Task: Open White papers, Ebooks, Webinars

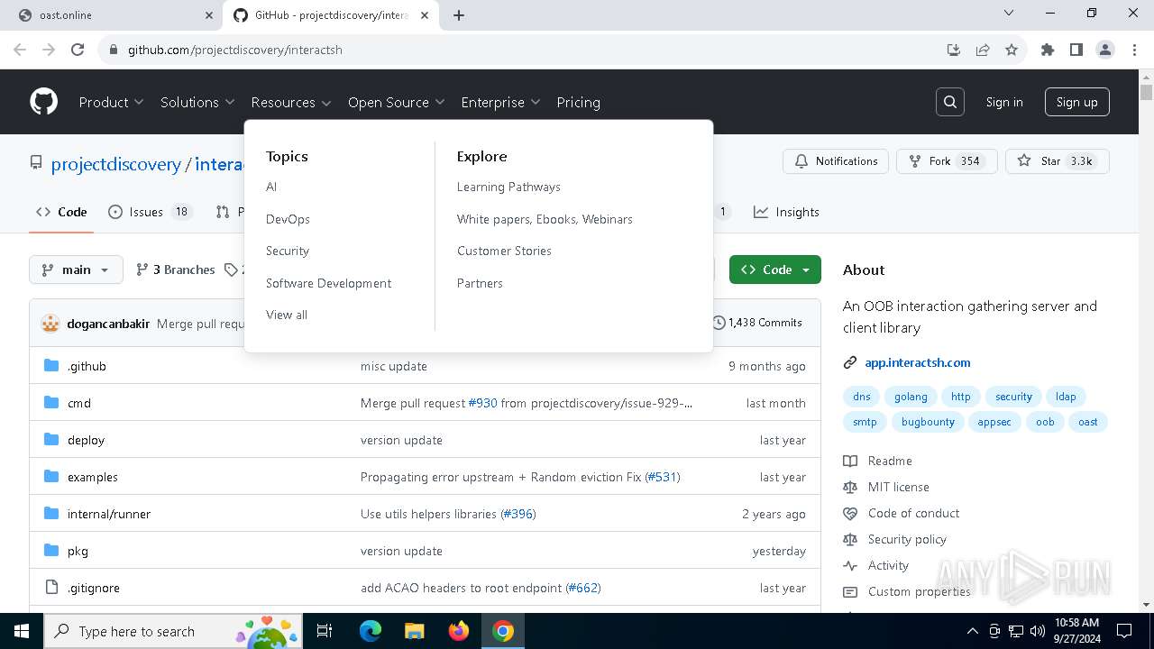Action: click(545, 219)
